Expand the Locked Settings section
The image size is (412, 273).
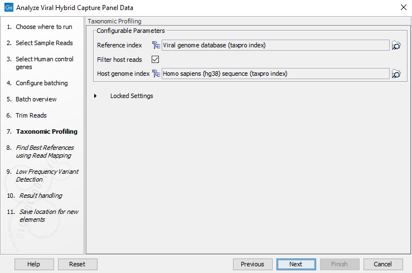(x=95, y=96)
